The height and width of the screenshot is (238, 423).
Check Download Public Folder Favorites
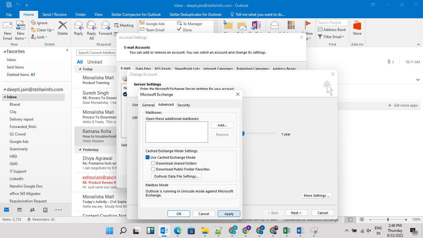[x=153, y=169]
